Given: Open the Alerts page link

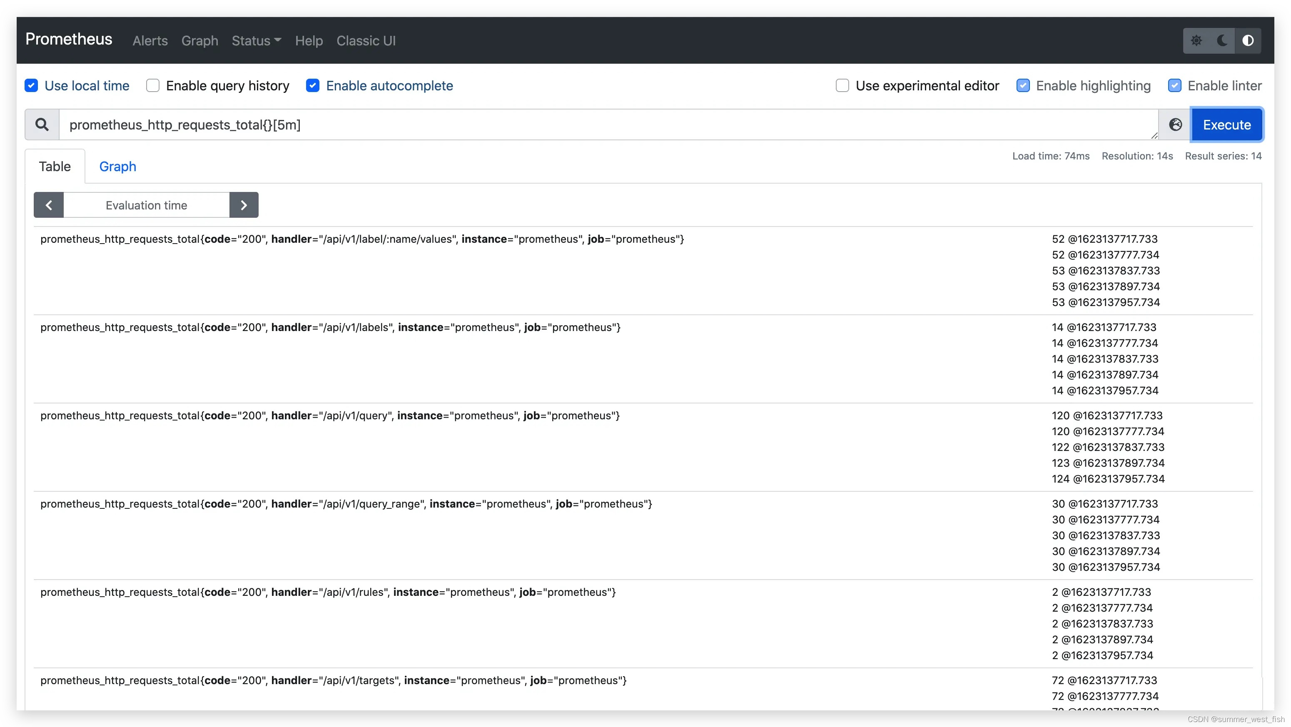Looking at the screenshot, I should pyautogui.click(x=150, y=40).
